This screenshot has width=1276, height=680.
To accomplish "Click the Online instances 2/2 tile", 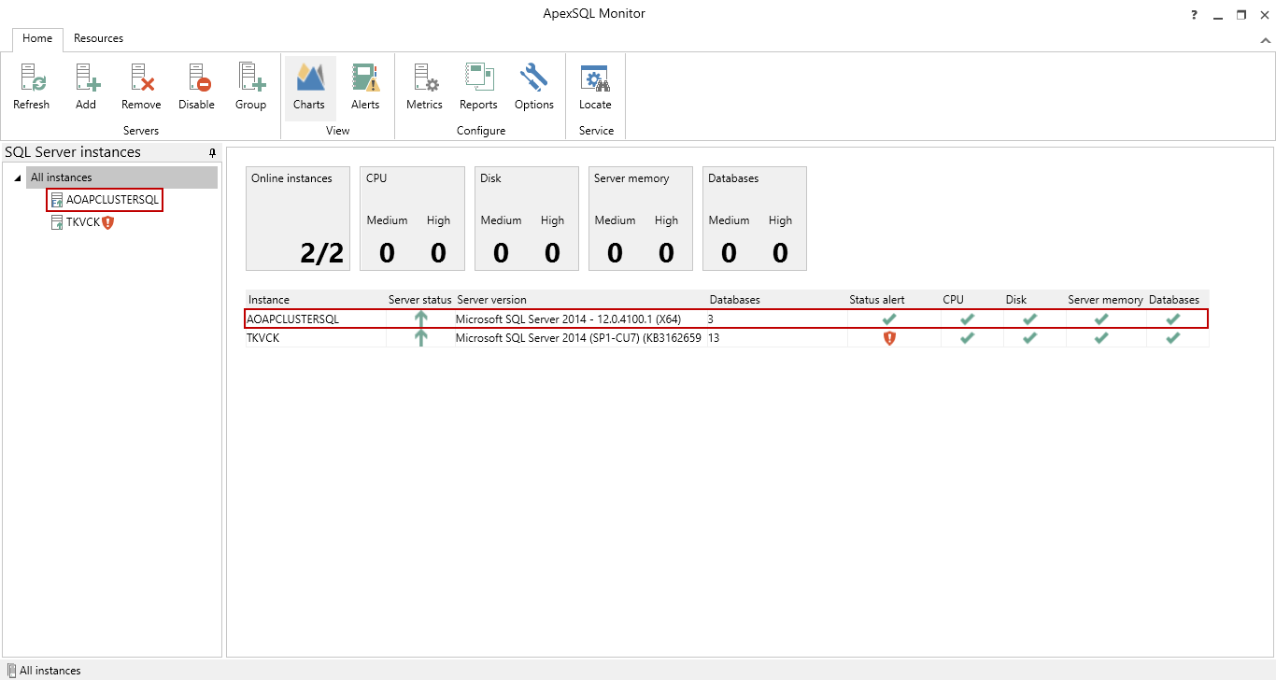I will tap(298, 219).
